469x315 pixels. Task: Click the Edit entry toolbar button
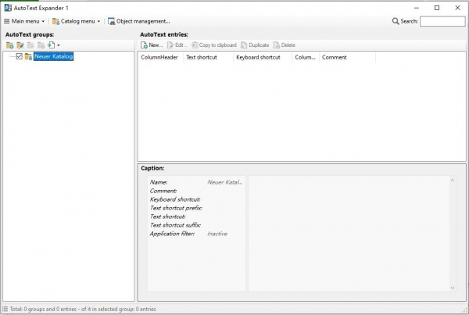(x=177, y=45)
